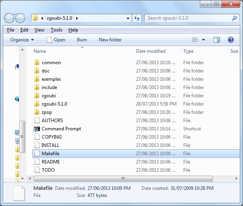
Task: Open the Organize dropdown
Action: pos(22,40)
